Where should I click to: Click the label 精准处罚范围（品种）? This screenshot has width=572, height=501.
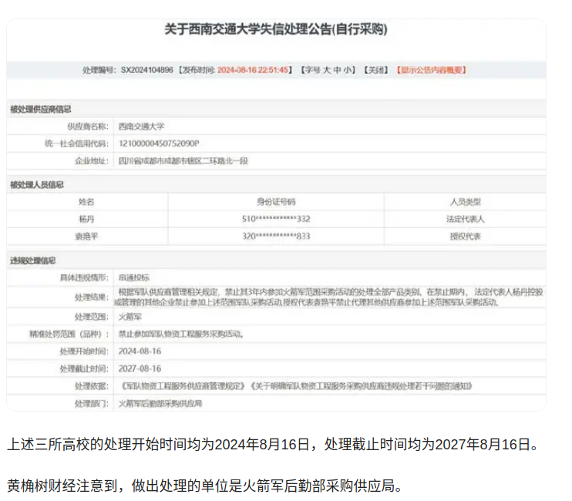(x=69, y=334)
